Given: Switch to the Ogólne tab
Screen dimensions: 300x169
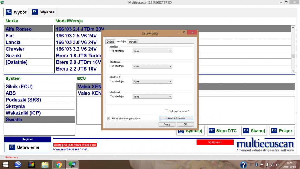Looking at the screenshot, I should (110, 41).
